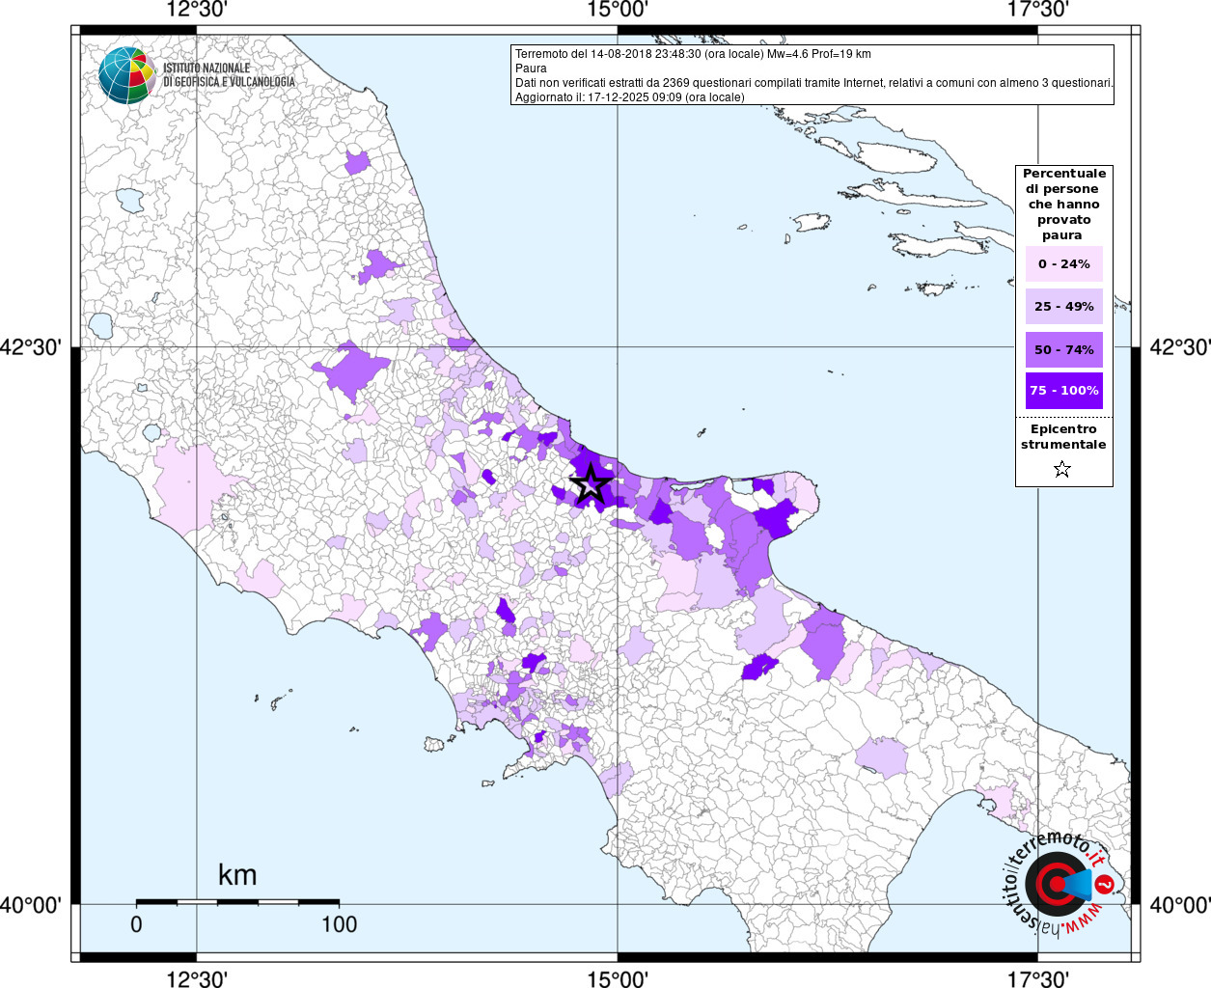Click the left 42°30' latitude label
Screen dimensions: 1211x988
pos(31,346)
